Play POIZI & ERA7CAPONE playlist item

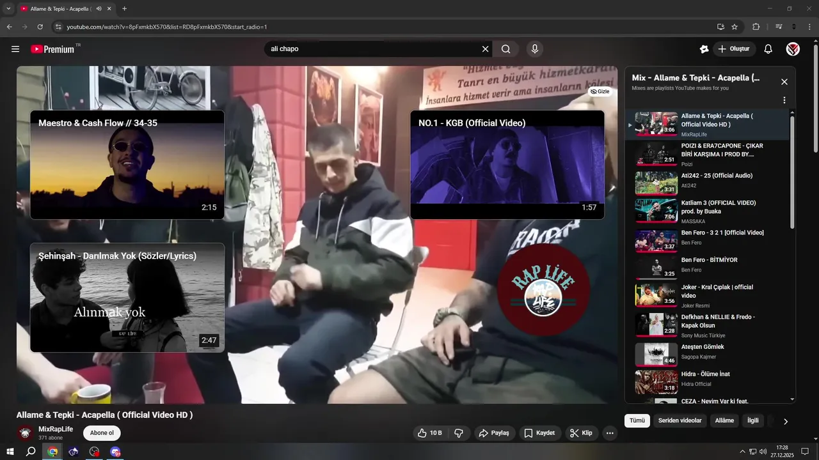708,155
